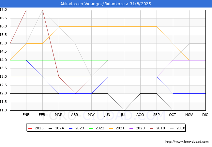Click the MAY month axis label
This screenshot has height=147, width=212.
pyautogui.click(x=91, y=115)
